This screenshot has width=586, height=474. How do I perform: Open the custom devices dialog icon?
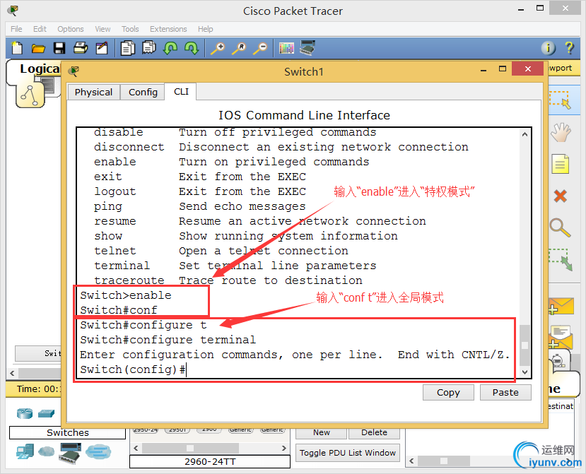[x=307, y=48]
